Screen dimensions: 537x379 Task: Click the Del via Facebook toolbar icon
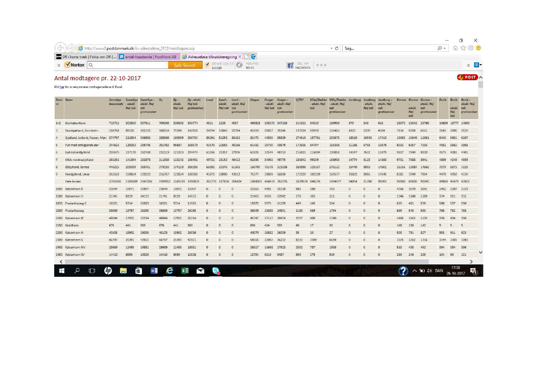coord(290,65)
